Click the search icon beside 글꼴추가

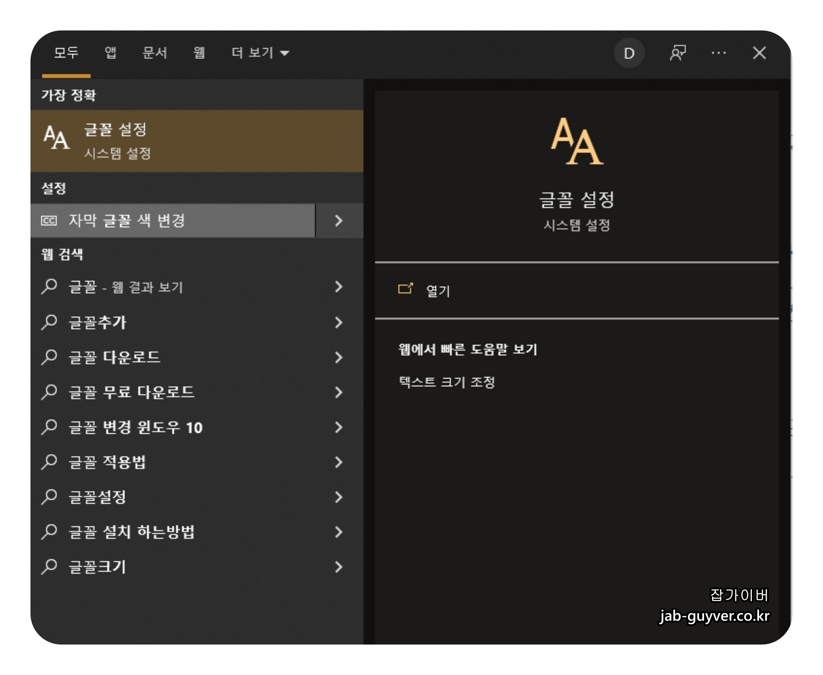point(50,322)
